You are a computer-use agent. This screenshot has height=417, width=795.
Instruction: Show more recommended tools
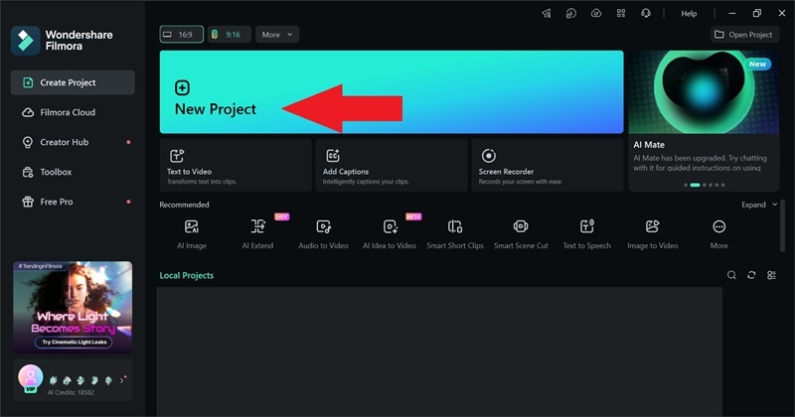point(718,234)
